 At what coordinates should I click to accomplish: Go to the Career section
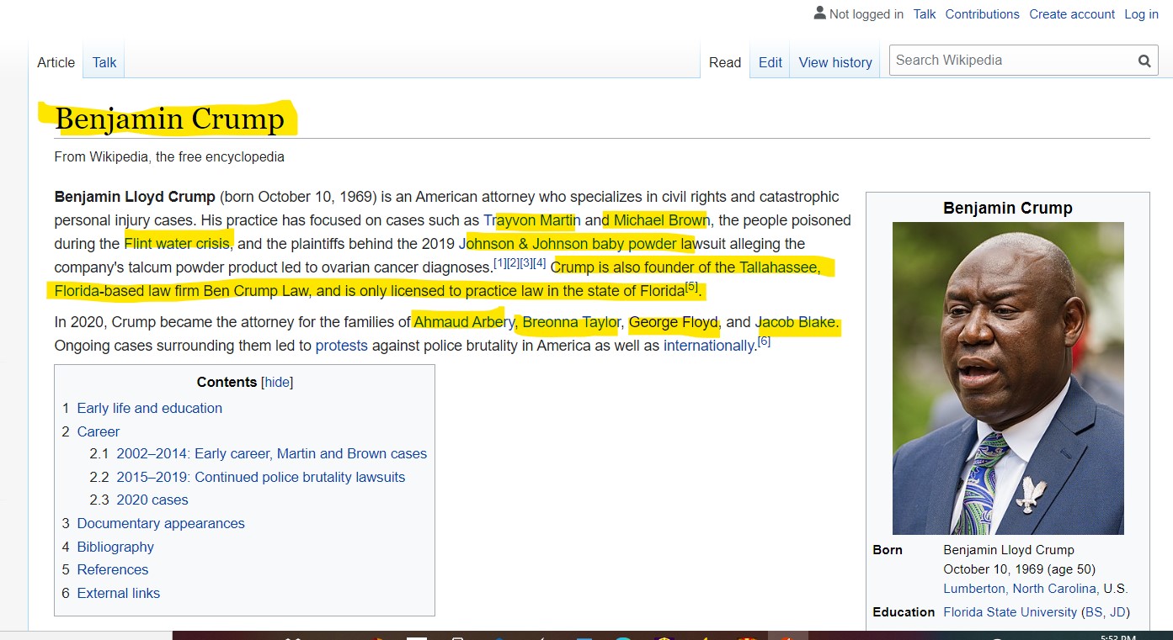[x=99, y=431]
